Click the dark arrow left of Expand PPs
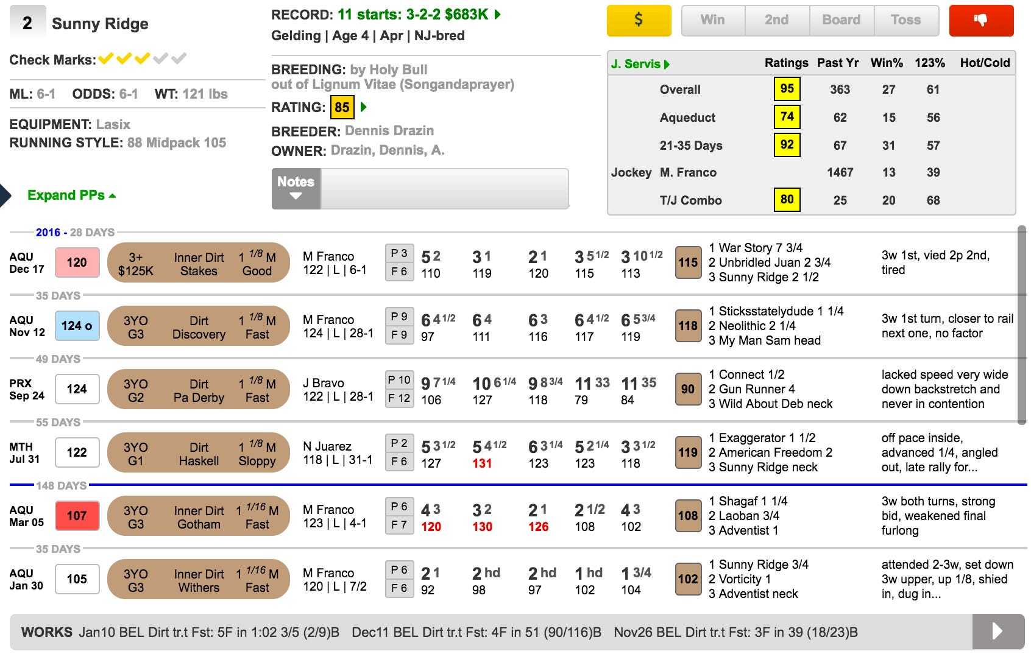The image size is (1031, 654). 5,195
